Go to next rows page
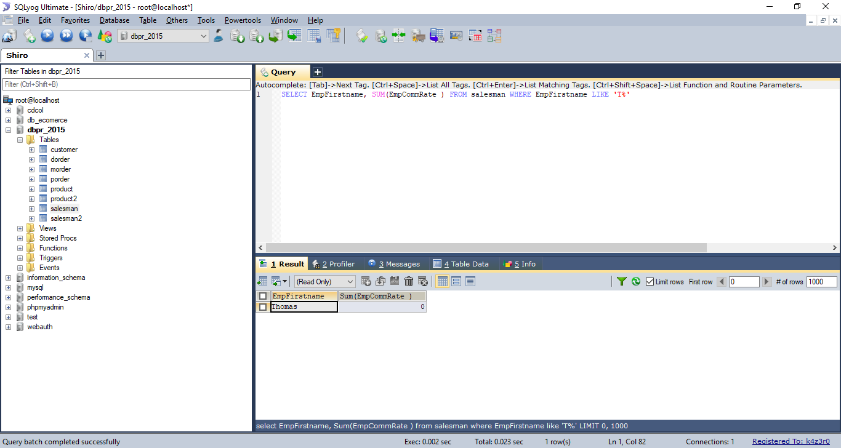This screenshot has height=448, width=841. [x=767, y=281]
